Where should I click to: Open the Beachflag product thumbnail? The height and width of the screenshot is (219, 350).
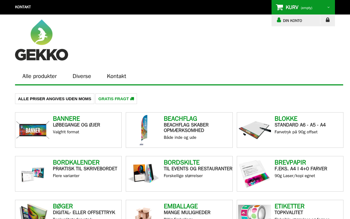(x=144, y=130)
